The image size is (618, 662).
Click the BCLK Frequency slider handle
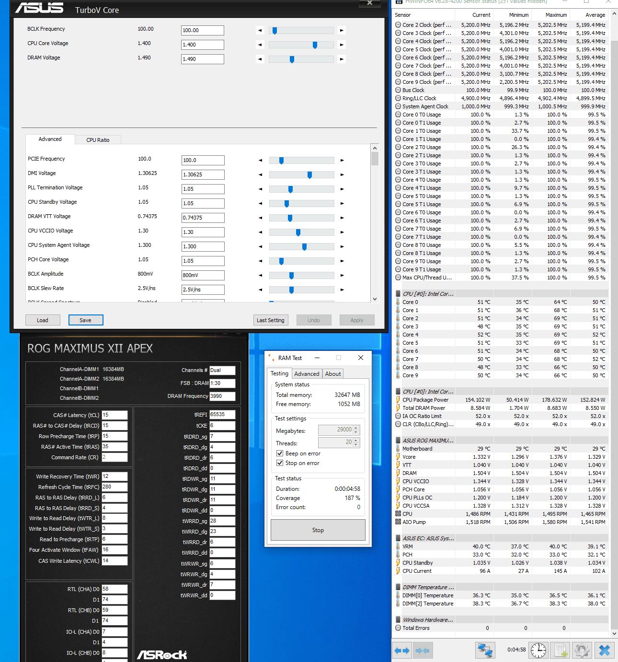[275, 31]
